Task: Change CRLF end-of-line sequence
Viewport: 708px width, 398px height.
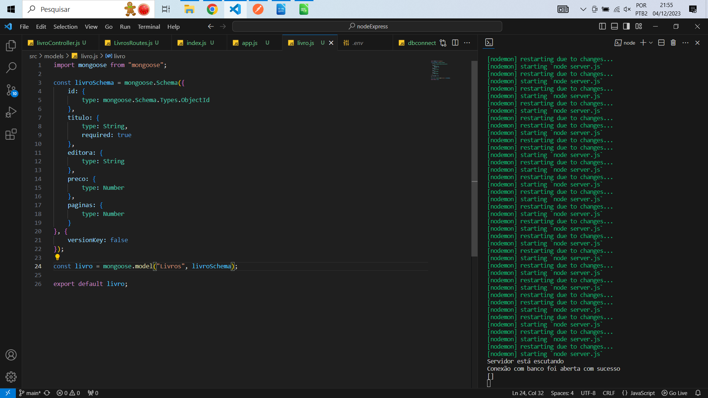Action: click(609, 393)
